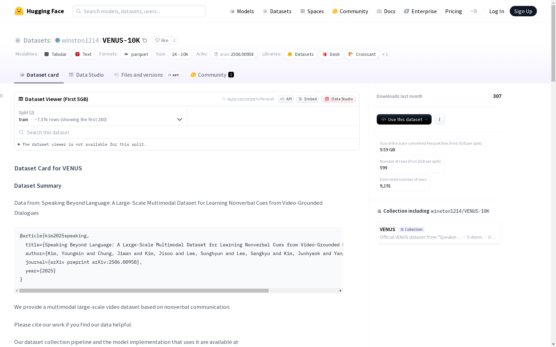Click Log In
This screenshot has height=347, width=556.
click(497, 11)
